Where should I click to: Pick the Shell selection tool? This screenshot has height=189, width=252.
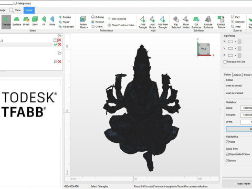pos(35,22)
